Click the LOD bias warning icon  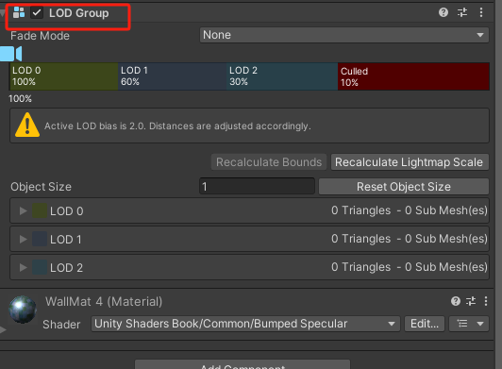pos(27,125)
